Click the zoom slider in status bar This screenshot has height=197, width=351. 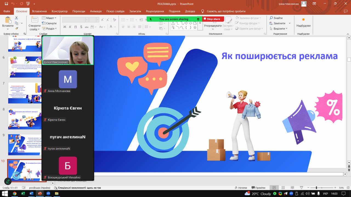click(x=316, y=188)
